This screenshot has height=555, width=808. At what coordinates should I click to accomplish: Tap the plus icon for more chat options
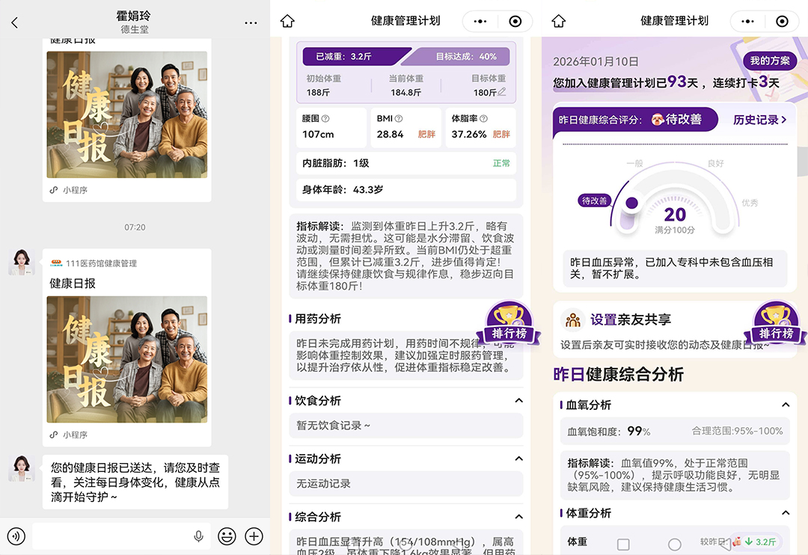254,536
